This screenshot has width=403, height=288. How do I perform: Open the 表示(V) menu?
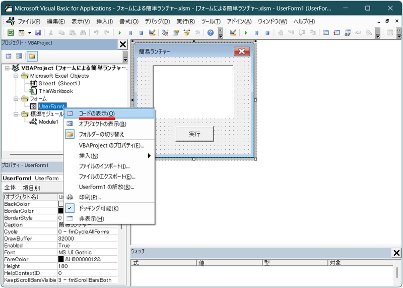[x=81, y=22]
